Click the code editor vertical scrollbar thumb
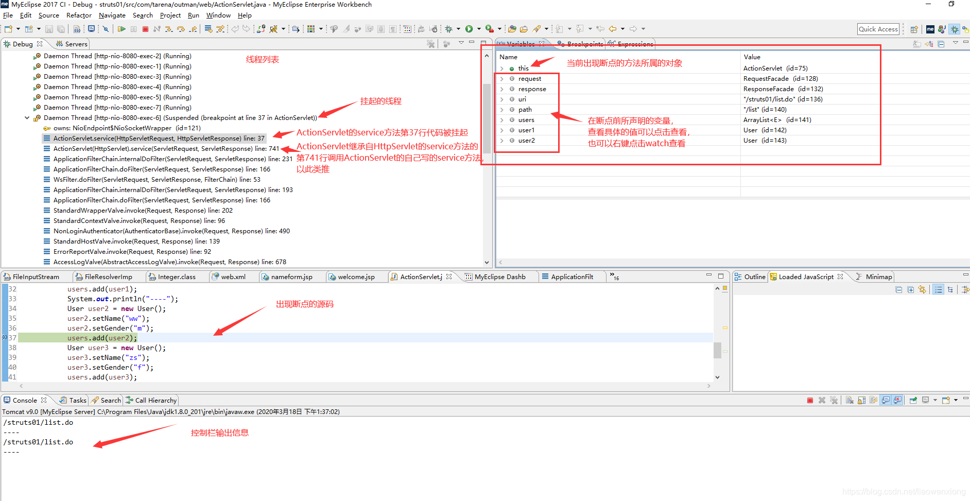The width and height of the screenshot is (970, 501). click(x=717, y=350)
